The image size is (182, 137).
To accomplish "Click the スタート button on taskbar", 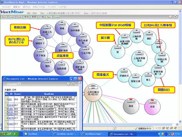I will [10, 134].
